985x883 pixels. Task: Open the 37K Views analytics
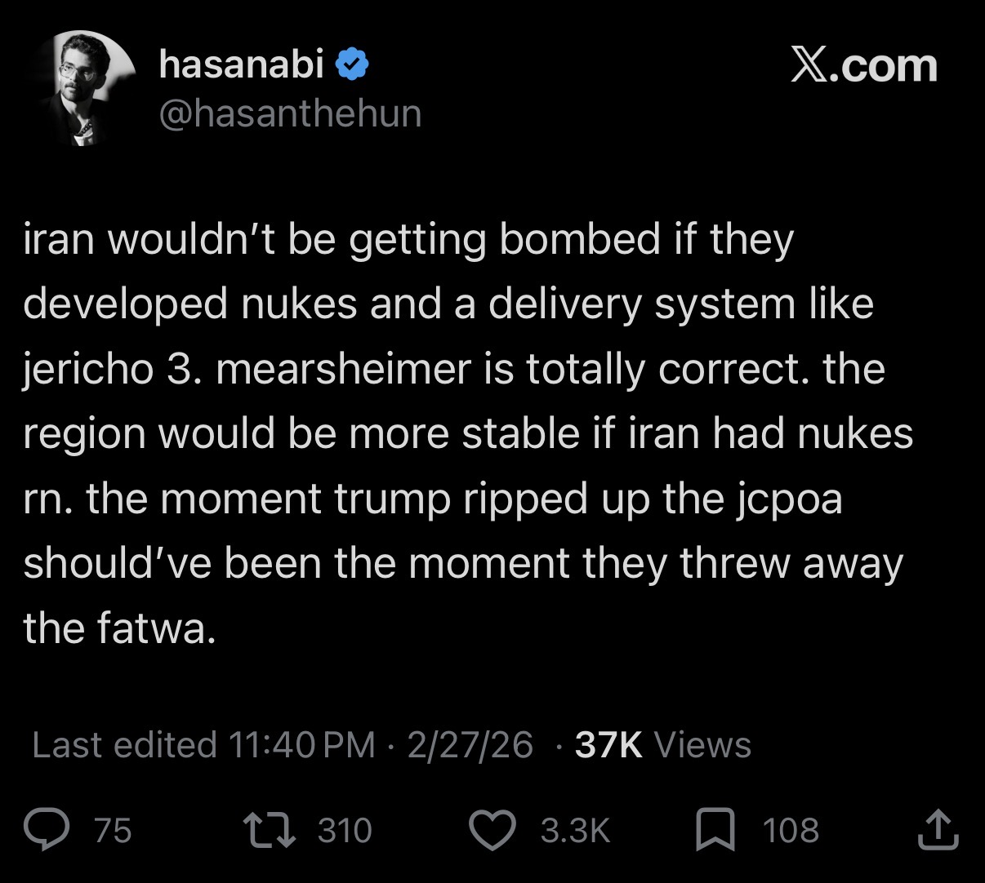(x=662, y=745)
